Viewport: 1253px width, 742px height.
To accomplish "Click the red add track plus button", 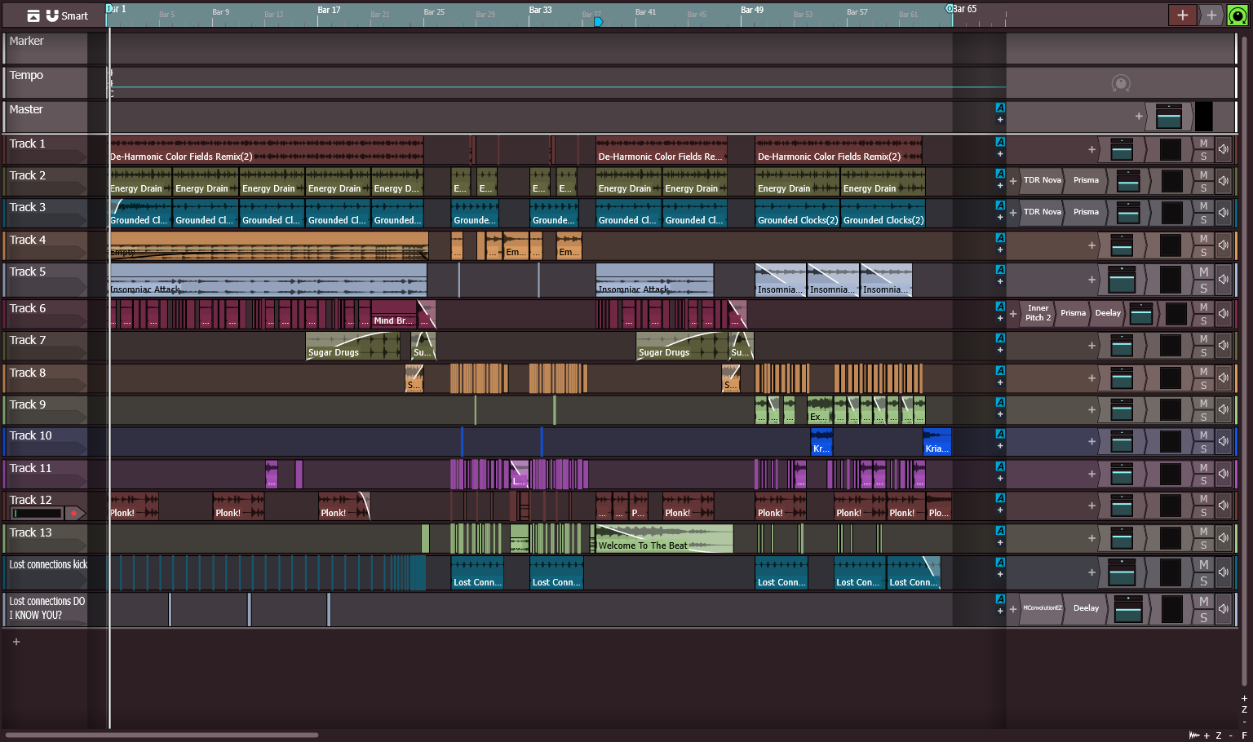I will tap(1182, 15).
